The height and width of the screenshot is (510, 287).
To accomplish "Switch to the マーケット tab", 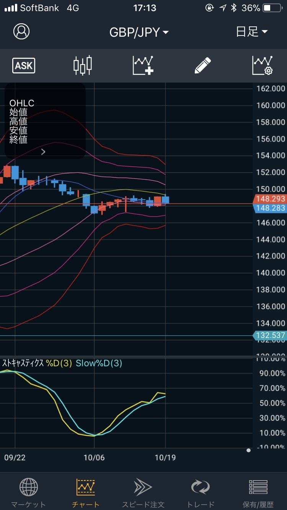I will point(28,493).
